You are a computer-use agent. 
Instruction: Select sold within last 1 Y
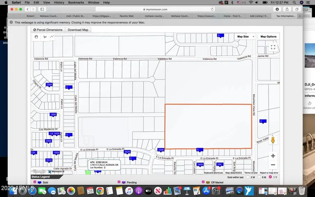pos(270,177)
